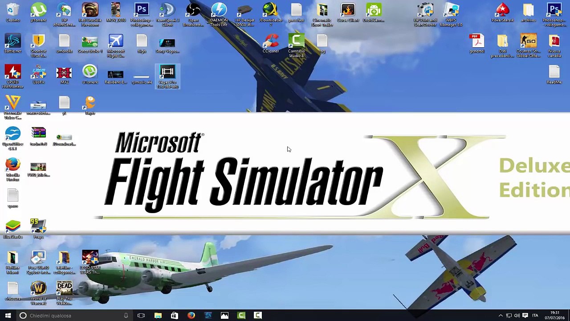Show hidden system tray icons
Viewport: 570px width, 321px height.
[501, 316]
